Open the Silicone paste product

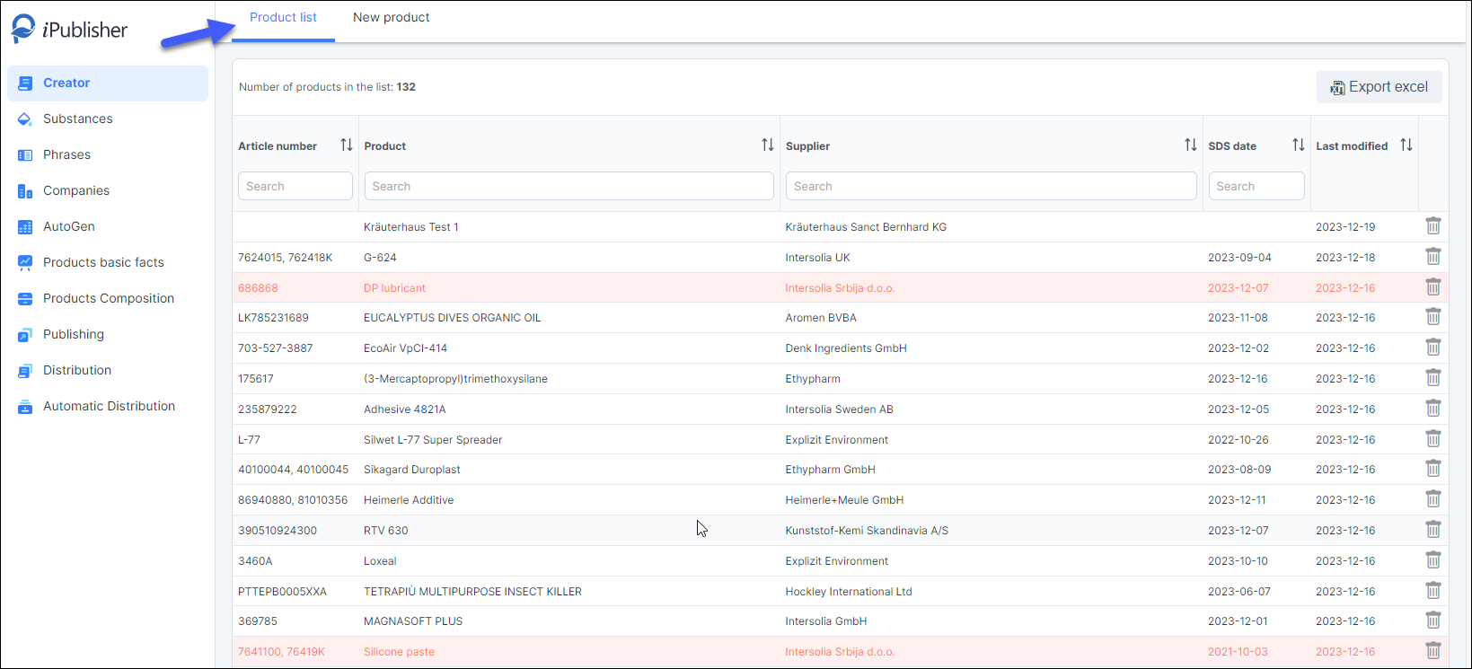tap(399, 652)
